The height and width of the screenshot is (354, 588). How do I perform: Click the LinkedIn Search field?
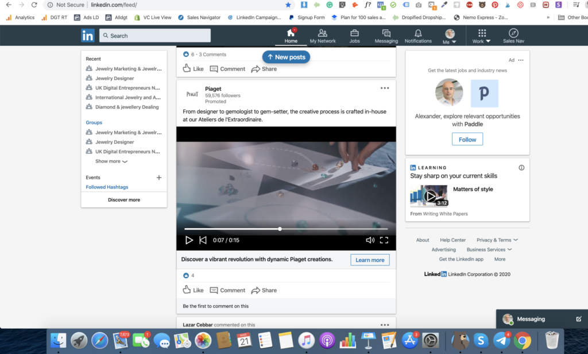point(155,36)
